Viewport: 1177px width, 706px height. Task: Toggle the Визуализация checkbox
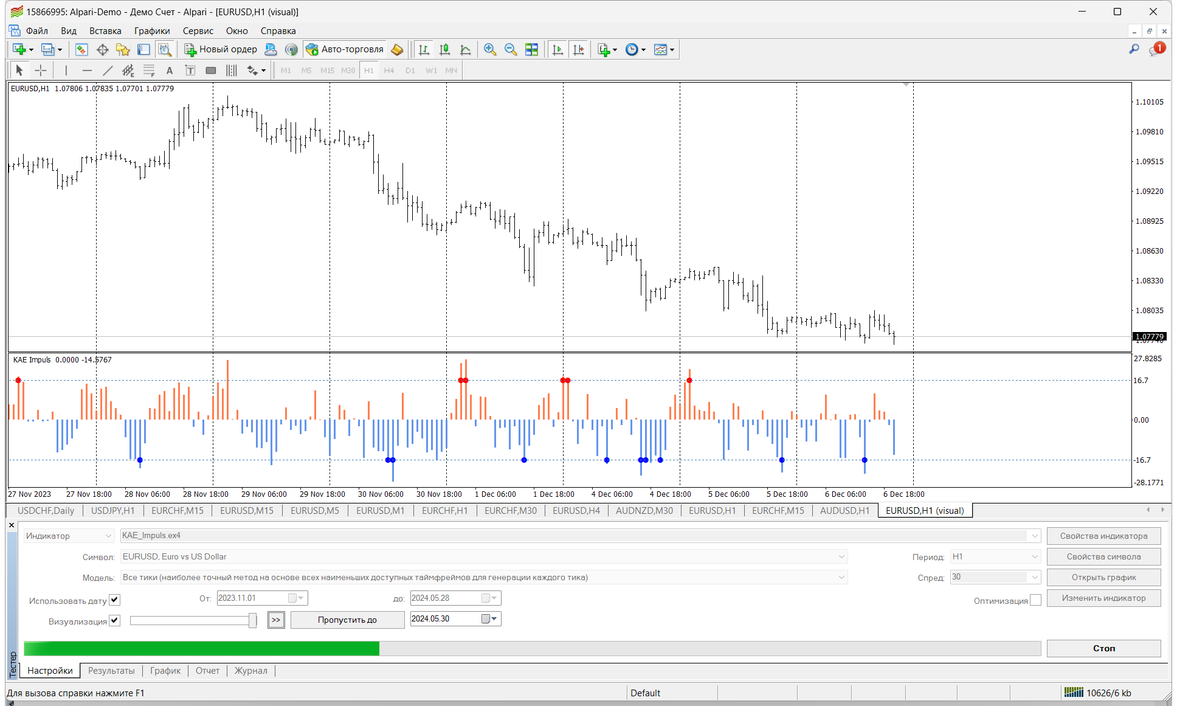coord(114,621)
